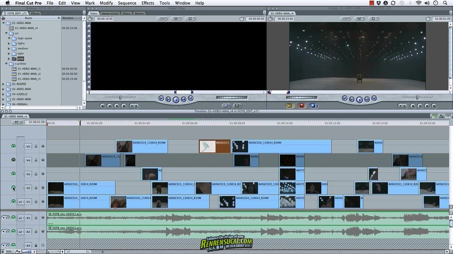
Task: Toggle V5 track visibility
Action: coord(13,146)
